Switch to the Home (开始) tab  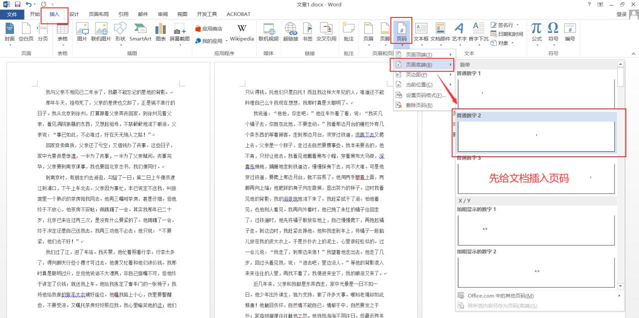click(34, 14)
